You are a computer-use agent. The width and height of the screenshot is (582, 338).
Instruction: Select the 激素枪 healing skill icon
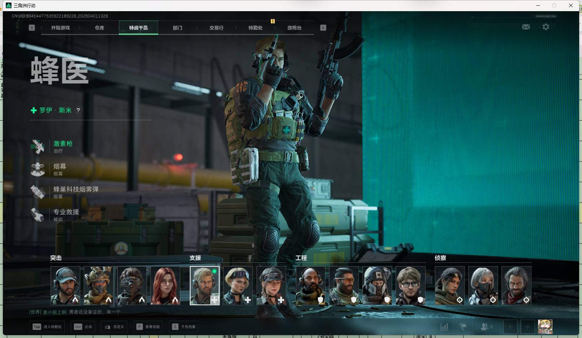tap(38, 147)
